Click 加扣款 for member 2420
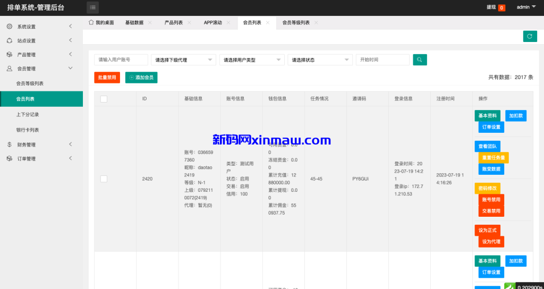Image resolution: width=544 pixels, height=289 pixels. [516, 116]
